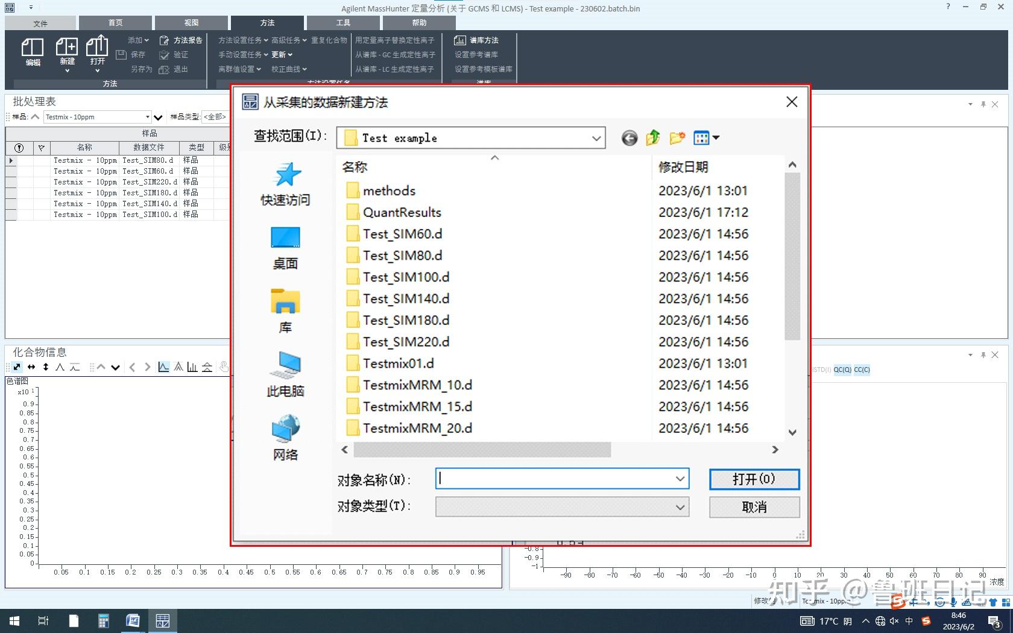Click the 新建 method icon in the ribbon
Image resolution: width=1013 pixels, height=633 pixels.
pyautogui.click(x=67, y=46)
